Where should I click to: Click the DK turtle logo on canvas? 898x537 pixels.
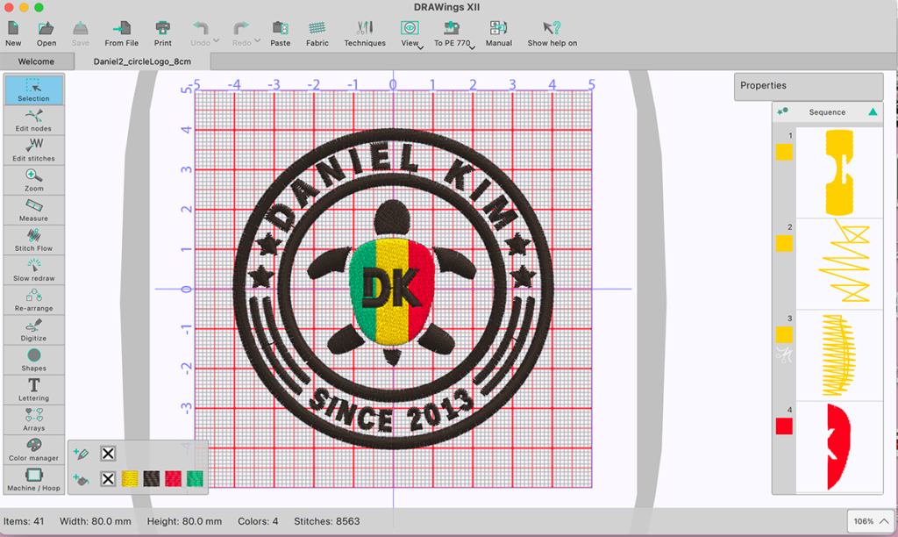[392, 283]
